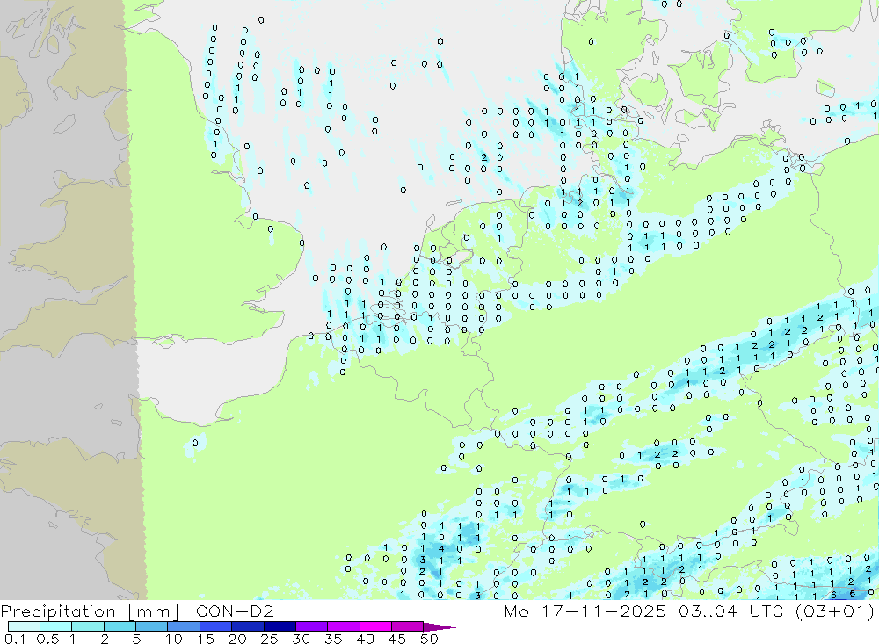Click the 0.5–1 mm legend color swatch

coord(55,626)
